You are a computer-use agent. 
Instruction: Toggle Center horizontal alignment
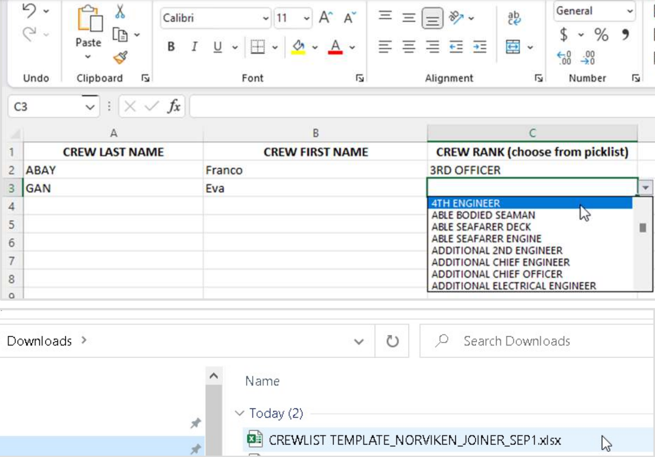tap(409, 47)
